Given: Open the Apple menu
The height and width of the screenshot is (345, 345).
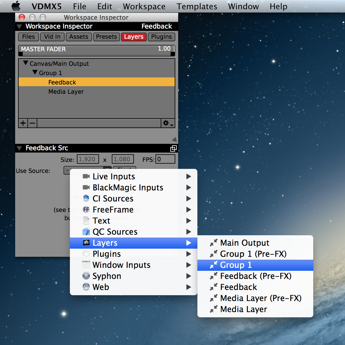Looking at the screenshot, I should pos(16,6).
